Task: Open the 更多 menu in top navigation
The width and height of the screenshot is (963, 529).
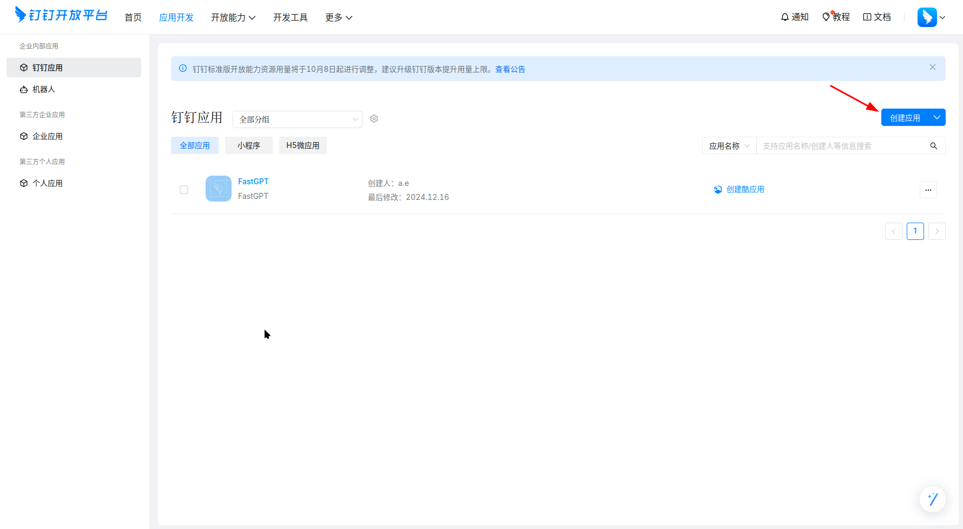Action: [339, 17]
